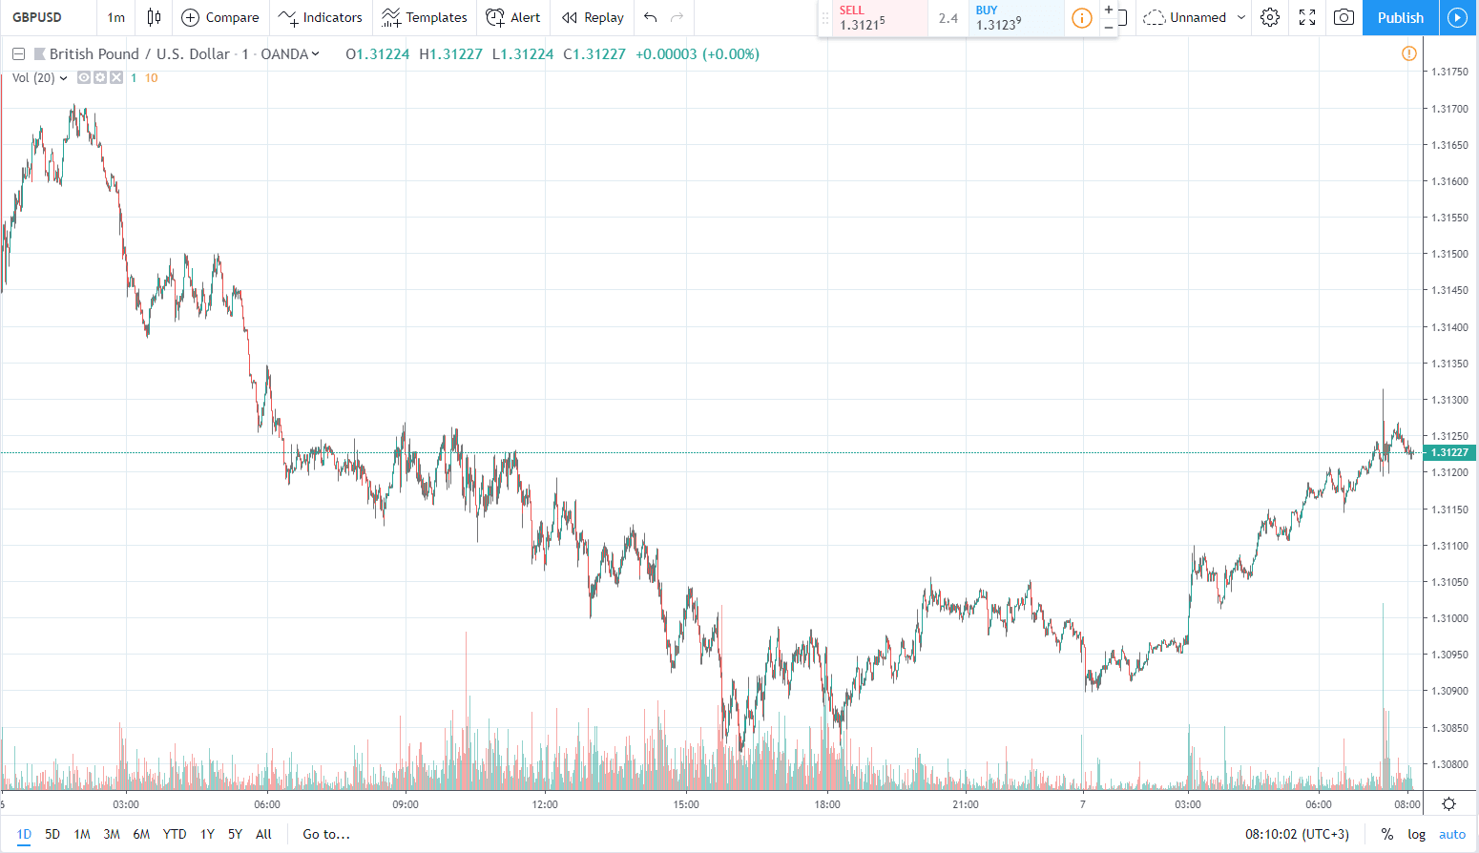The width and height of the screenshot is (1479, 853).
Task: Click the orange info icon in trading panel
Action: click(1082, 18)
